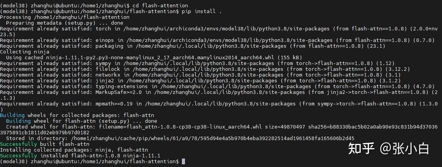The height and width of the screenshot is (167, 442).
Task: Click the 'pip install .' command text
Action: coord(202,11)
